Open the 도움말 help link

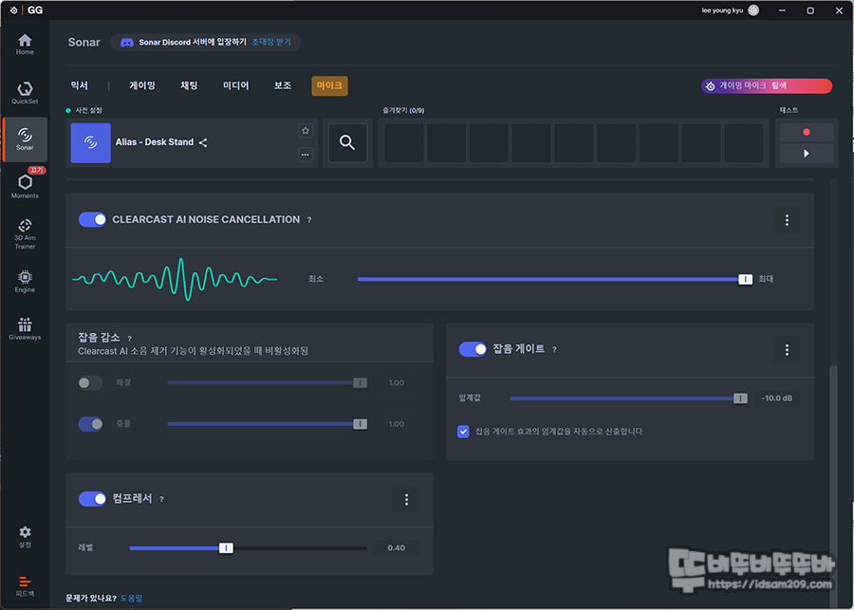(x=131, y=598)
